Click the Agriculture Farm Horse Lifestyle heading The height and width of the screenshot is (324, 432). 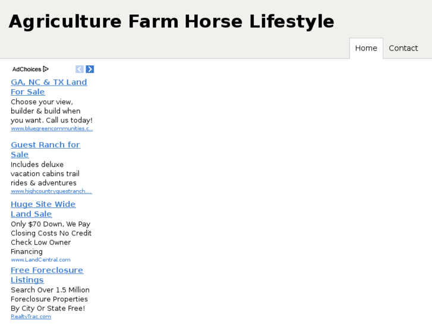[x=171, y=21]
